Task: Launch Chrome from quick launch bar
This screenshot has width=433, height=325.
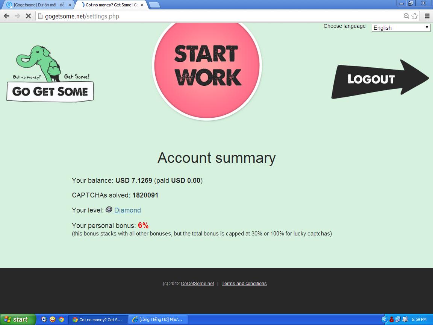Action: [x=61, y=319]
